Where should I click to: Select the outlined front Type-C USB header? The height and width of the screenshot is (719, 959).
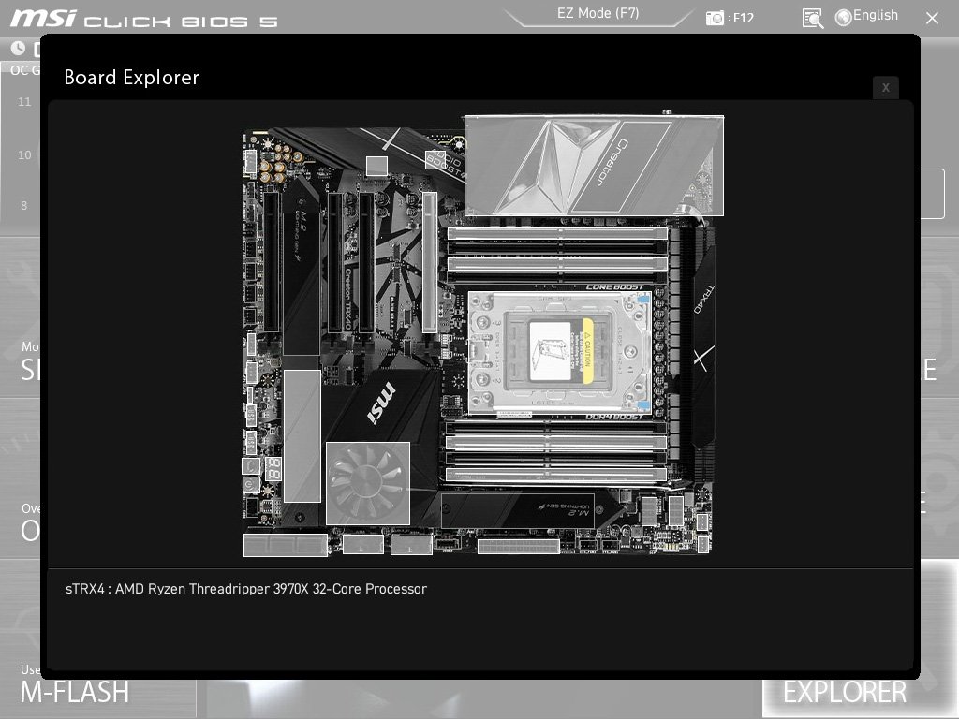pos(446,543)
